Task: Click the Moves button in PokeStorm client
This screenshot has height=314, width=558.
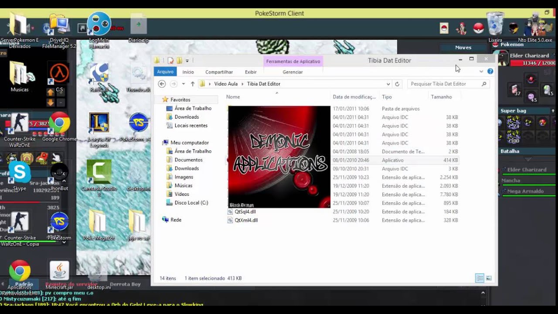Action: coord(463,48)
